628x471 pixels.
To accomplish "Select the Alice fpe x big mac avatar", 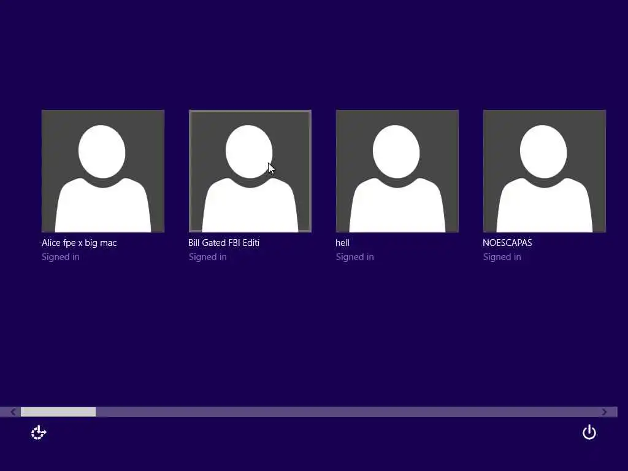I will coord(103,171).
